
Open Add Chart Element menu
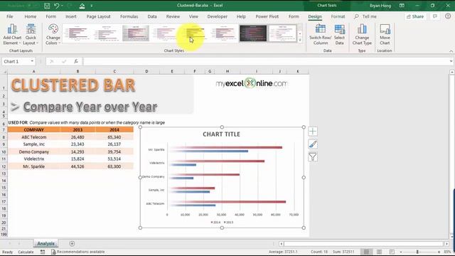pos(12,34)
